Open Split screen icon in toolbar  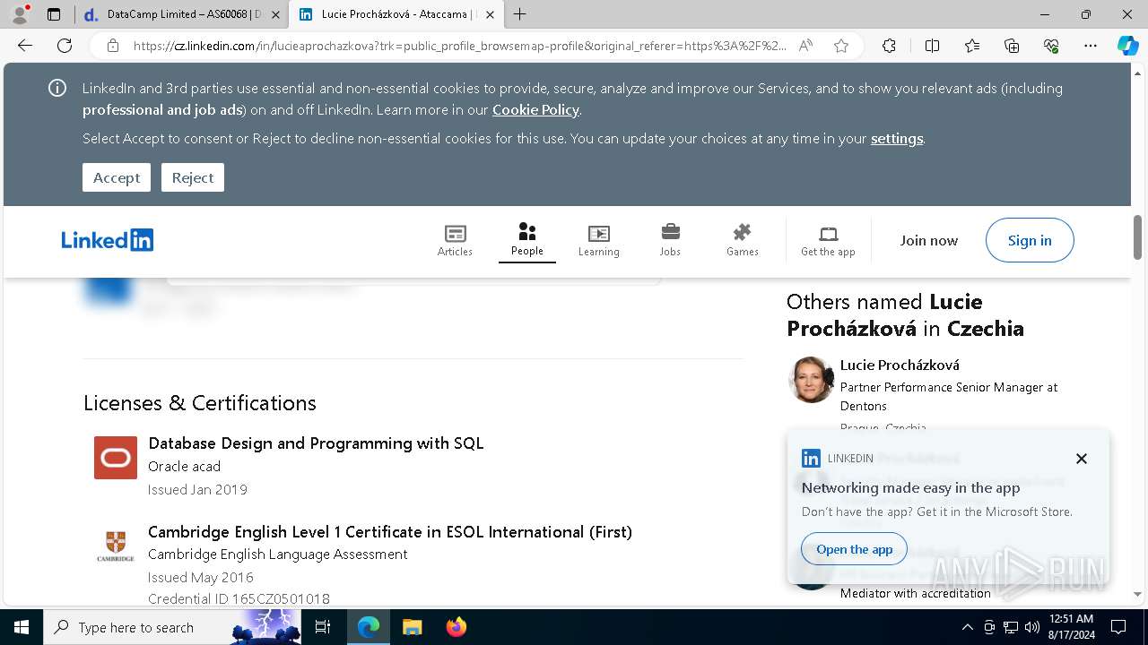(x=932, y=46)
